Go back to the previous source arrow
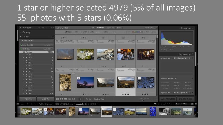 coord(31,104)
